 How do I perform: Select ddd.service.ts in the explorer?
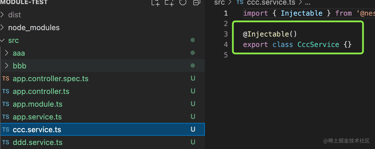pyautogui.click(x=38, y=142)
